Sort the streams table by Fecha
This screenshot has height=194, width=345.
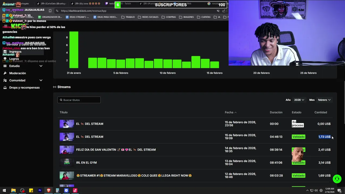tap(231, 112)
